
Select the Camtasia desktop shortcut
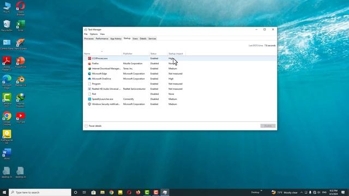(7, 100)
